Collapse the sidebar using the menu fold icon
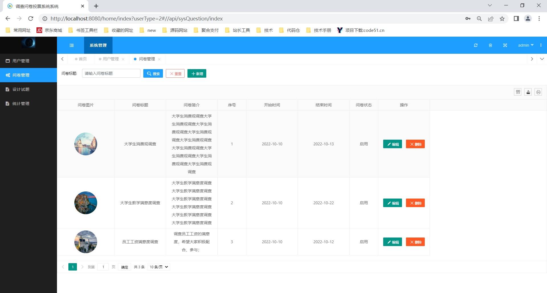This screenshot has height=293, width=547. (72, 45)
